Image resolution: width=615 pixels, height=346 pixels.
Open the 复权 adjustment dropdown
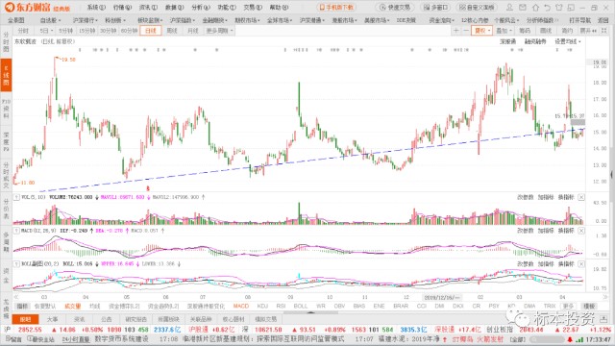pos(482,30)
